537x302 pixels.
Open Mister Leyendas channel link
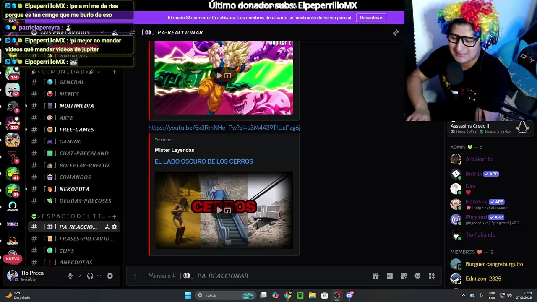pos(174,150)
